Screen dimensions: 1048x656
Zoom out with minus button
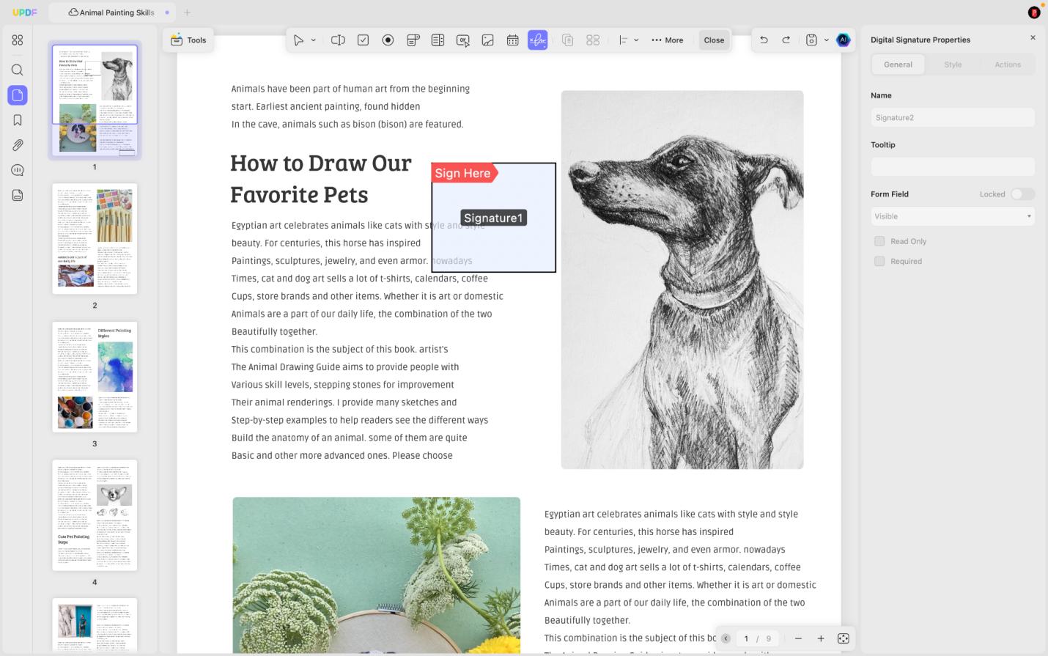point(798,638)
